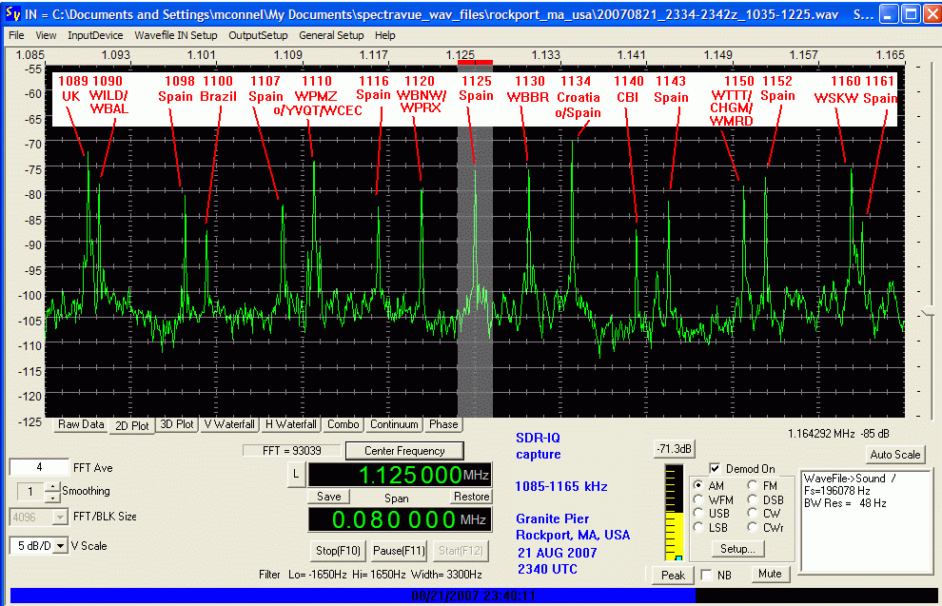
Task: Enable the NB noise blanker checkbox
Action: click(x=707, y=575)
